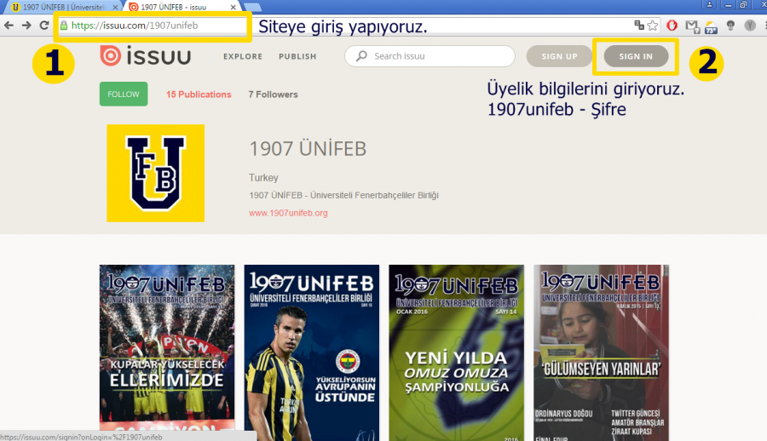Reload the page with the refresh icon

[43, 26]
